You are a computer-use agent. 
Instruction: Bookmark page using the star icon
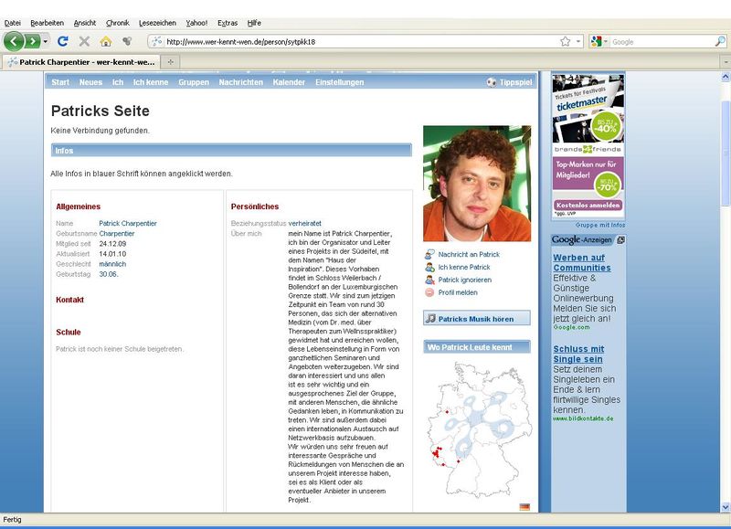(566, 41)
